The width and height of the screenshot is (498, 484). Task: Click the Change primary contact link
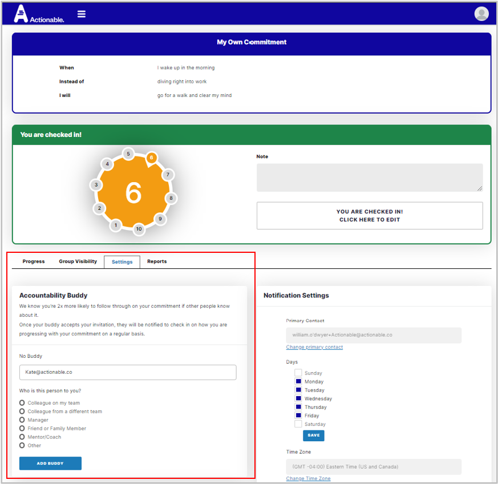click(314, 347)
